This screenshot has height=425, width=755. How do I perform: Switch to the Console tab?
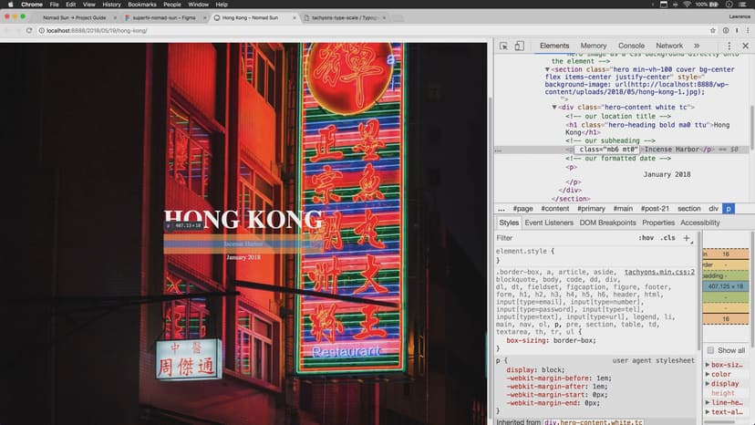coord(631,46)
